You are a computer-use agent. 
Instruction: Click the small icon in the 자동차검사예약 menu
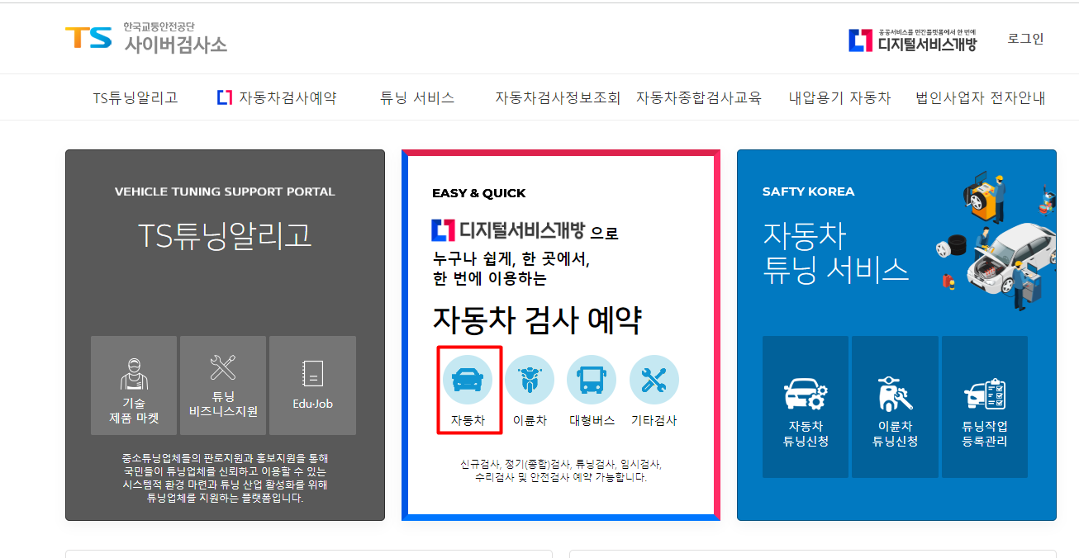click(225, 97)
